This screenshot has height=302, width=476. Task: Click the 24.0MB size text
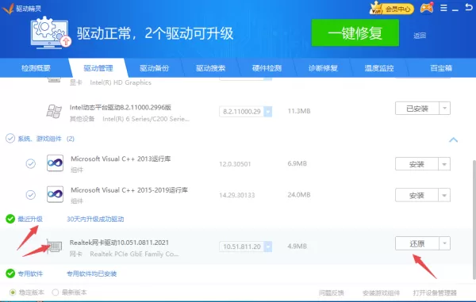(299, 195)
